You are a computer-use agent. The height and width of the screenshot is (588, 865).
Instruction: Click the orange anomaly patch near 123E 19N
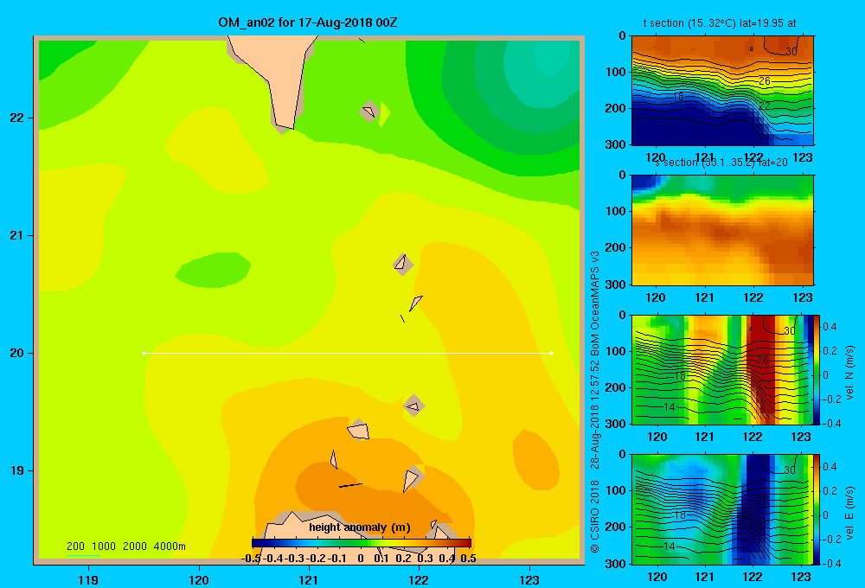pyautogui.click(x=535, y=459)
